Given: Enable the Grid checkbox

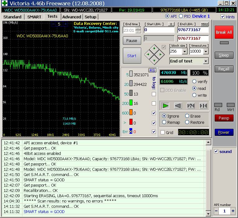Looking at the screenshot, I should click(162, 132).
